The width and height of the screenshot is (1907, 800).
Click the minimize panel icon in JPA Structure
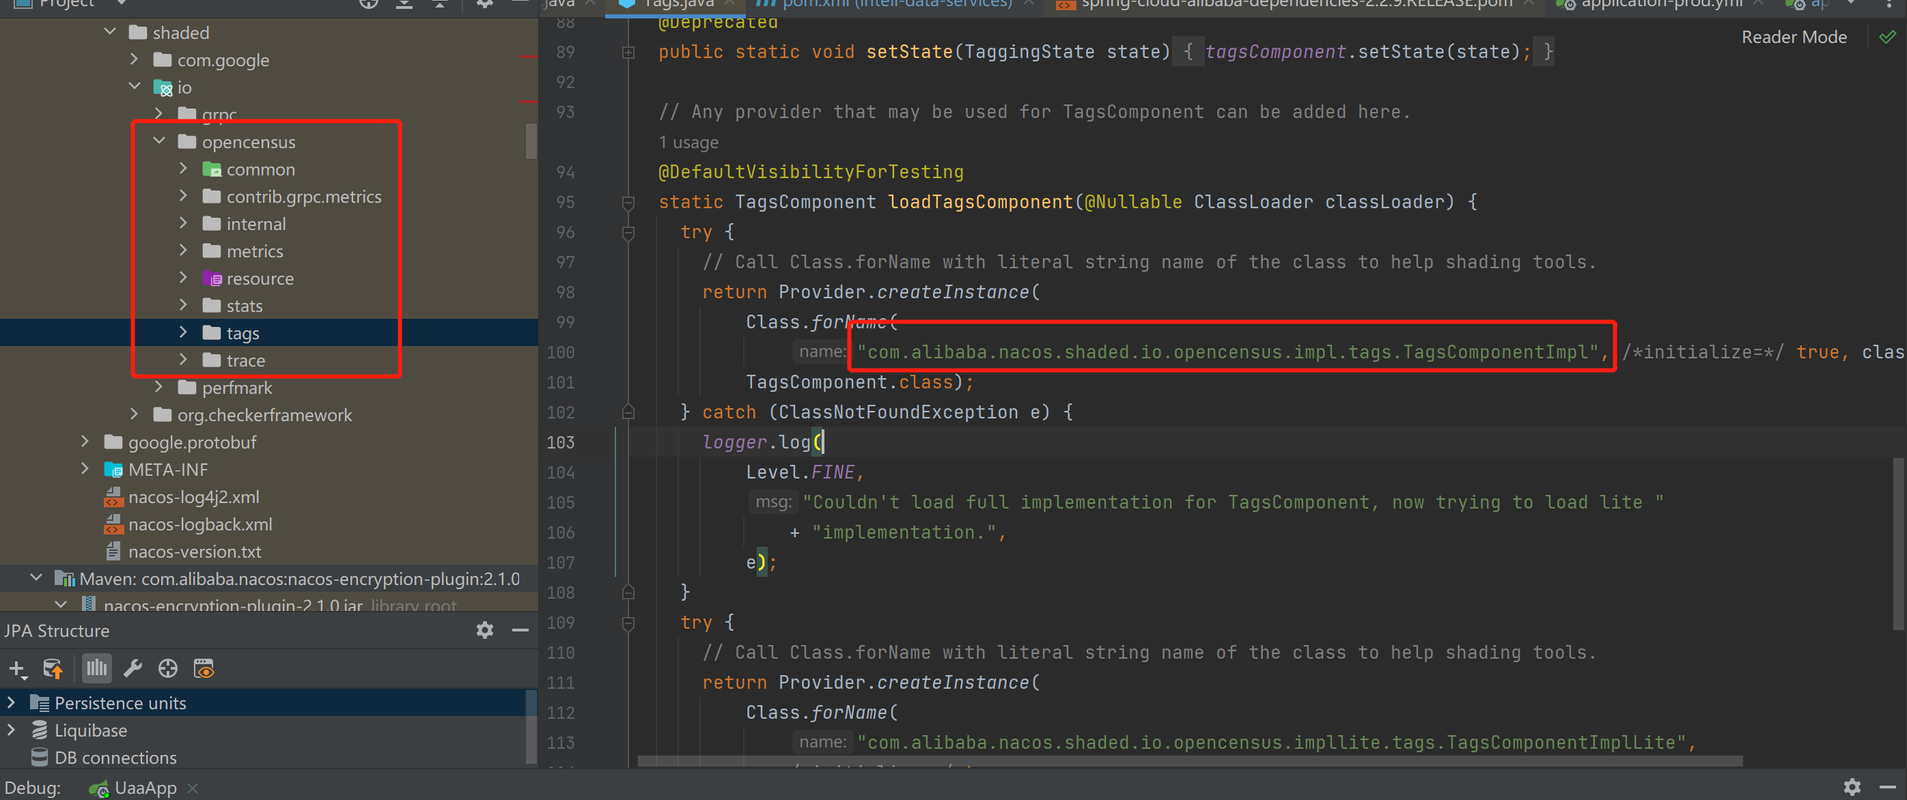(x=520, y=630)
